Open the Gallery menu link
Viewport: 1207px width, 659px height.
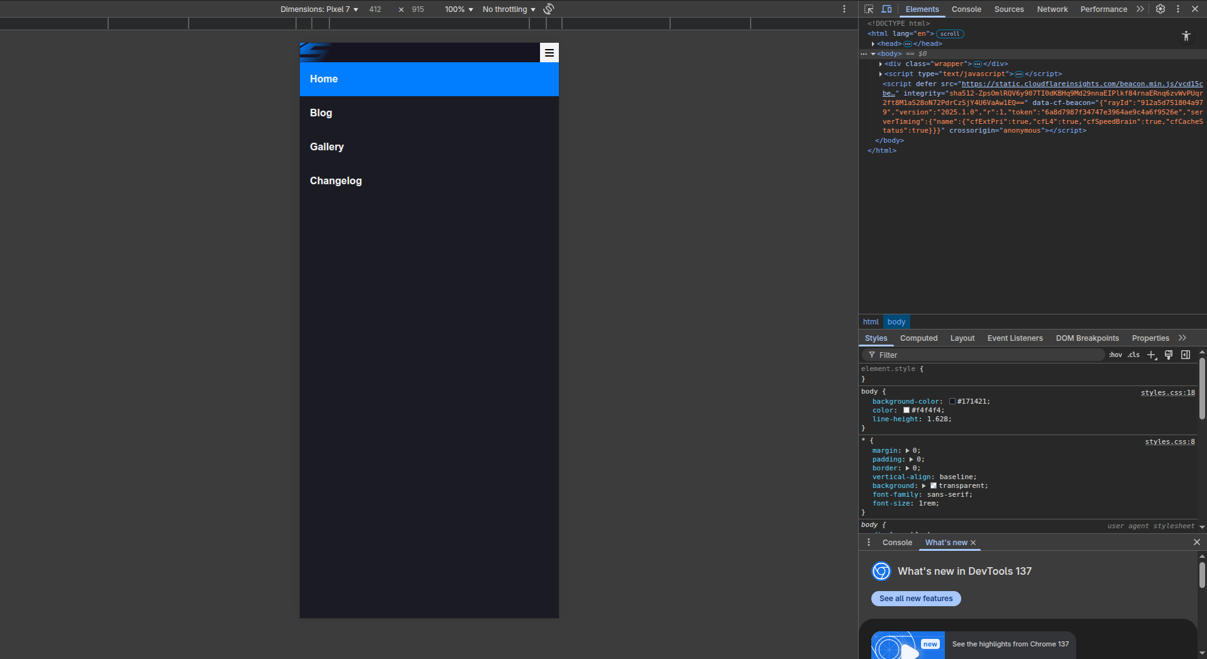[x=429, y=147]
